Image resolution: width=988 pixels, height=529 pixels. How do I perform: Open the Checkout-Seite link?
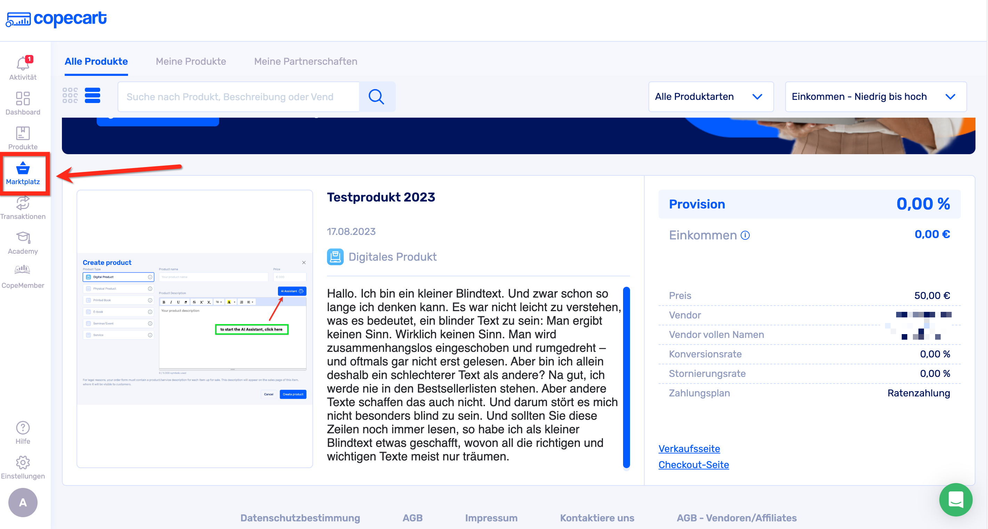click(693, 465)
